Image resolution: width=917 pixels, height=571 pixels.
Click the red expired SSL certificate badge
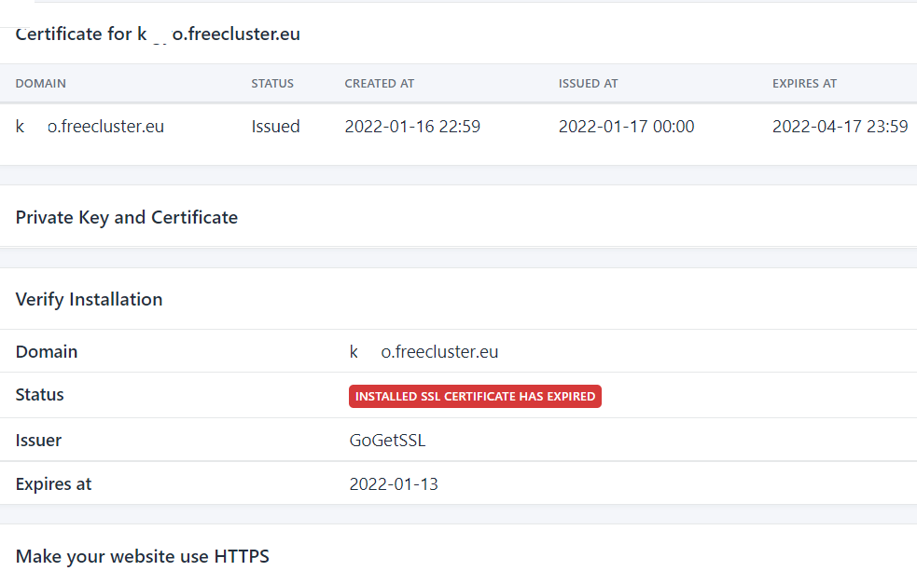click(x=476, y=397)
